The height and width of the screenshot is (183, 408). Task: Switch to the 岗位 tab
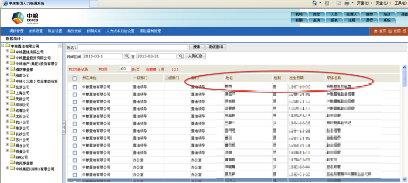316,15
